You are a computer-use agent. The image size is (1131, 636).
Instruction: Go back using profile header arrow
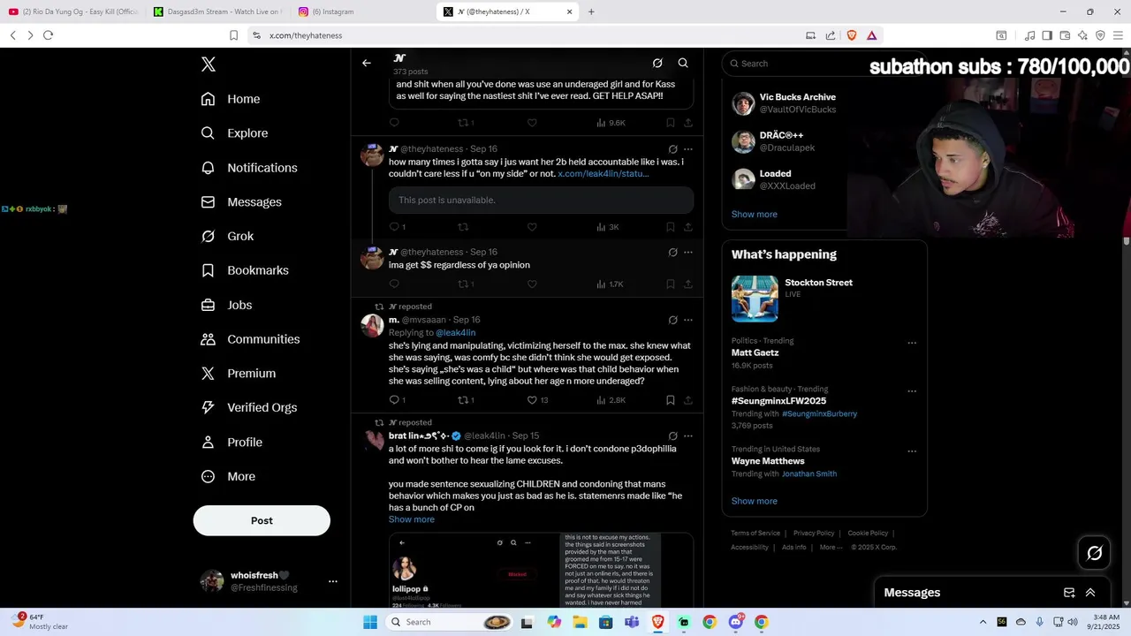click(367, 63)
